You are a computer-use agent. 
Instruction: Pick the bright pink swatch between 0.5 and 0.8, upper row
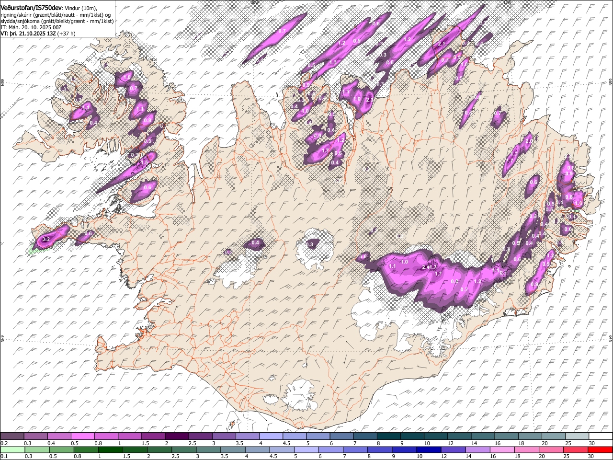82,436
